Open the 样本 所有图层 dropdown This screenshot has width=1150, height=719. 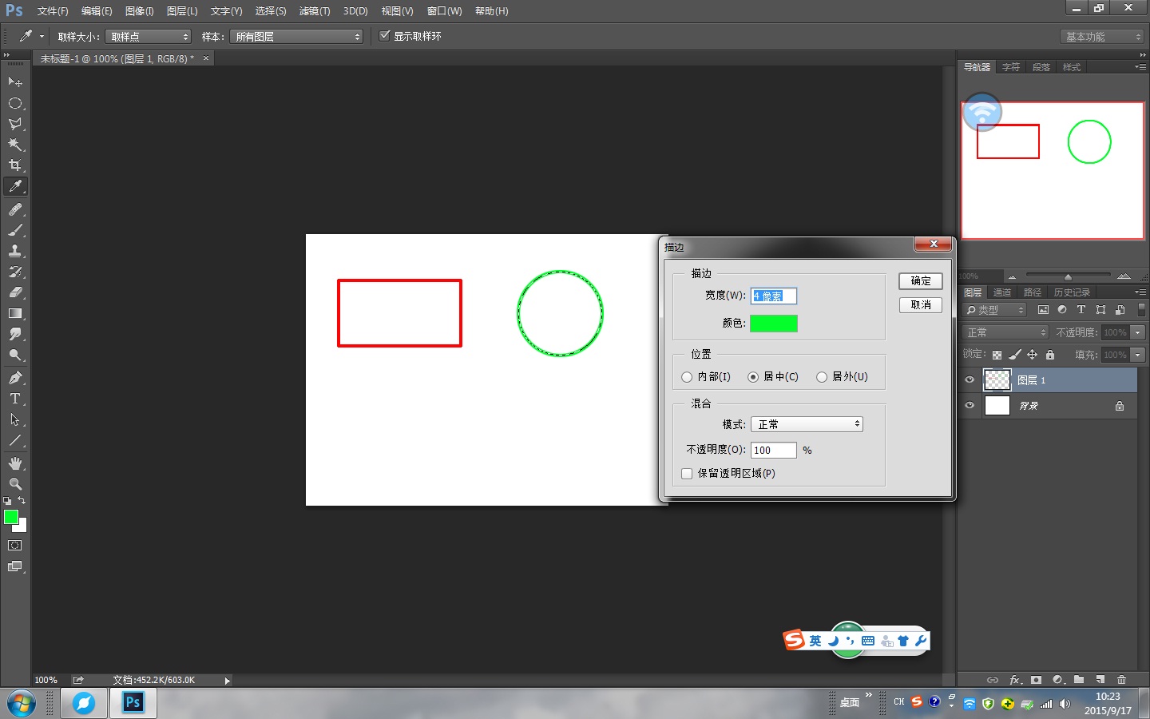pos(296,37)
